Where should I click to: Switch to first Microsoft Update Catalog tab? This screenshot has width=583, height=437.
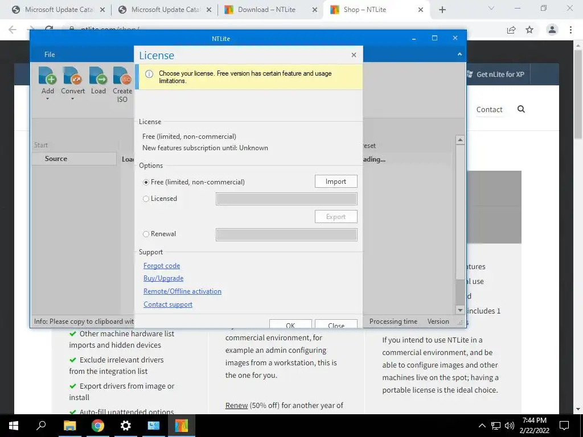(58, 10)
